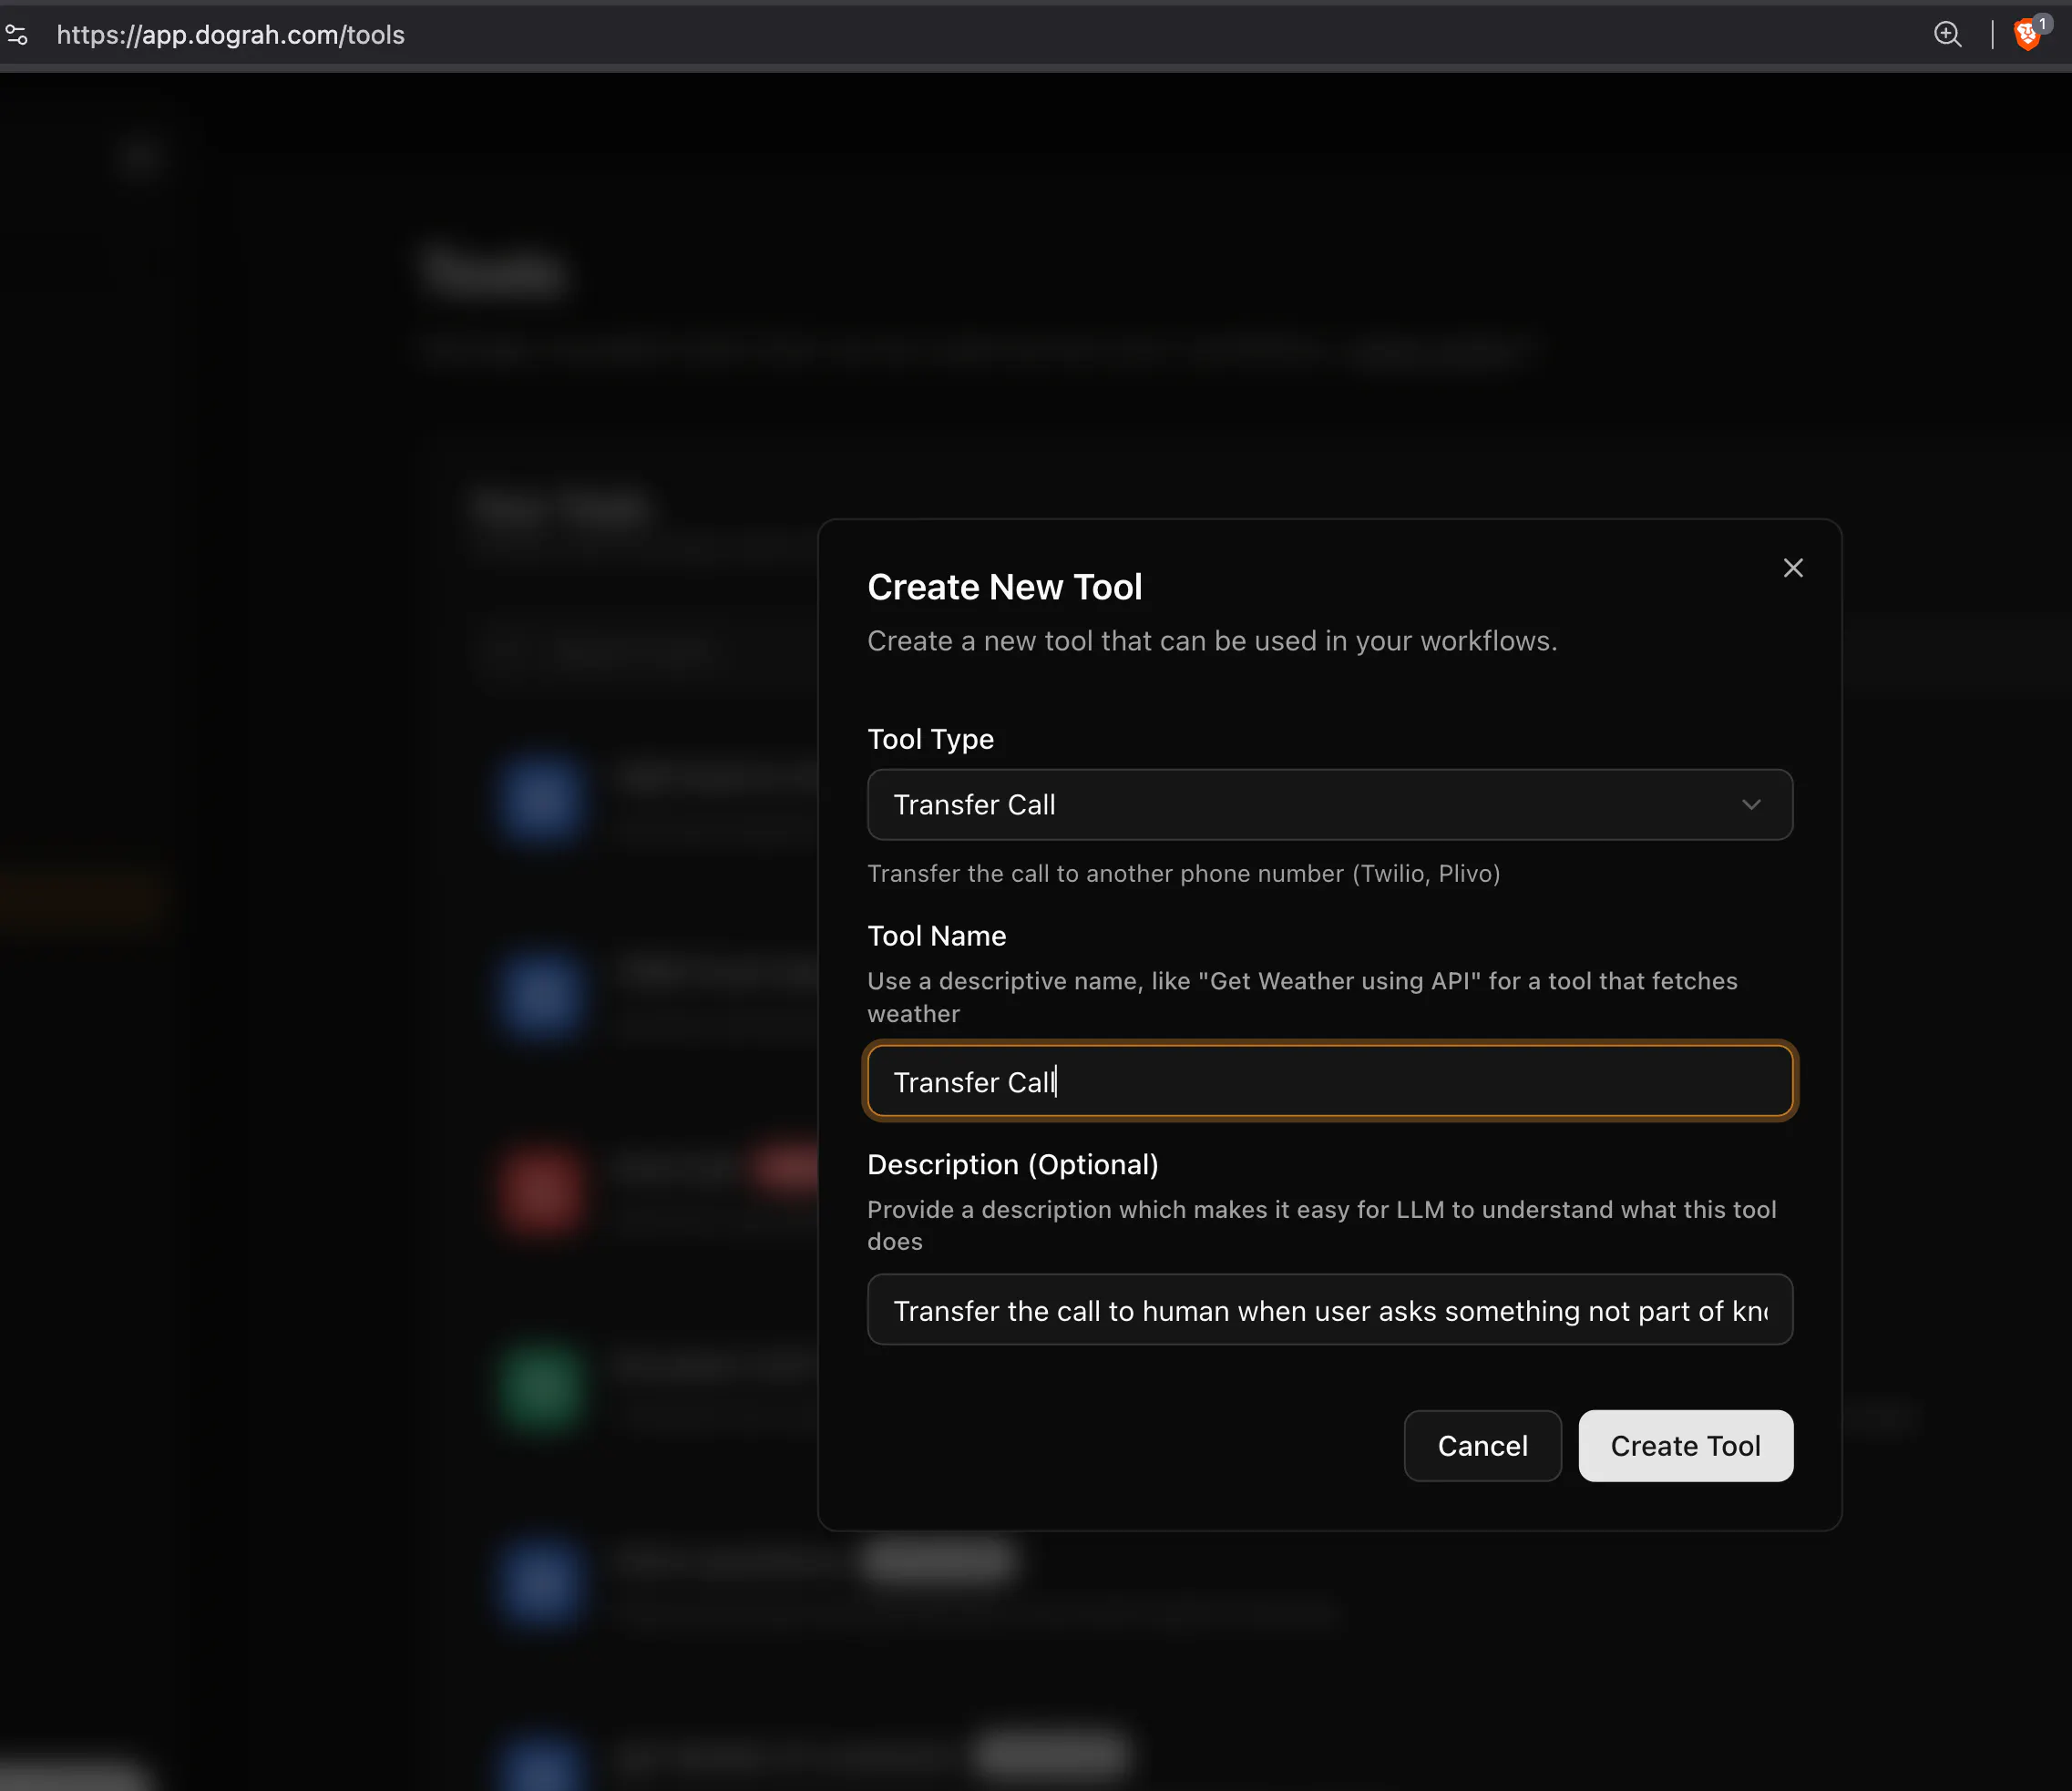The height and width of the screenshot is (1791, 2072).
Task: Click the Create Tool button
Action: click(x=1685, y=1445)
